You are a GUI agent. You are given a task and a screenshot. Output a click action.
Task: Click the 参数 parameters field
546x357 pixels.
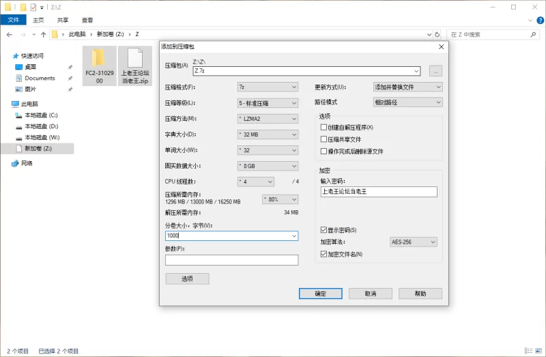tap(231, 260)
